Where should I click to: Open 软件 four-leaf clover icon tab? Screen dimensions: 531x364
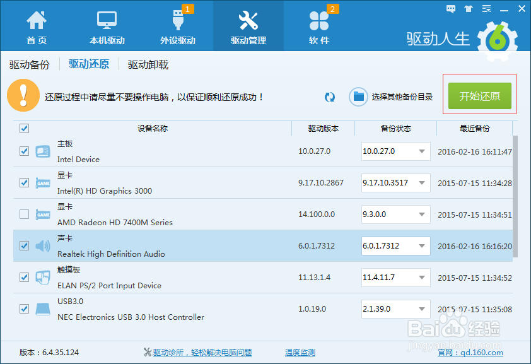coord(318,20)
